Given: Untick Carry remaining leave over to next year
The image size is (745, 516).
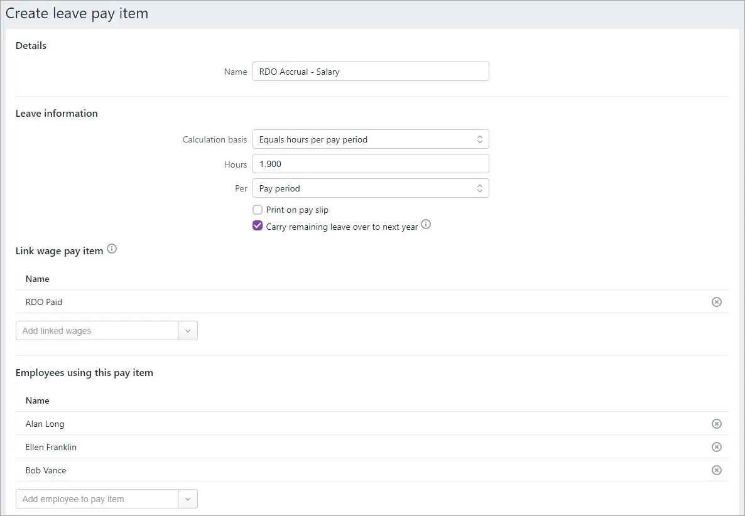Looking at the screenshot, I should point(258,226).
